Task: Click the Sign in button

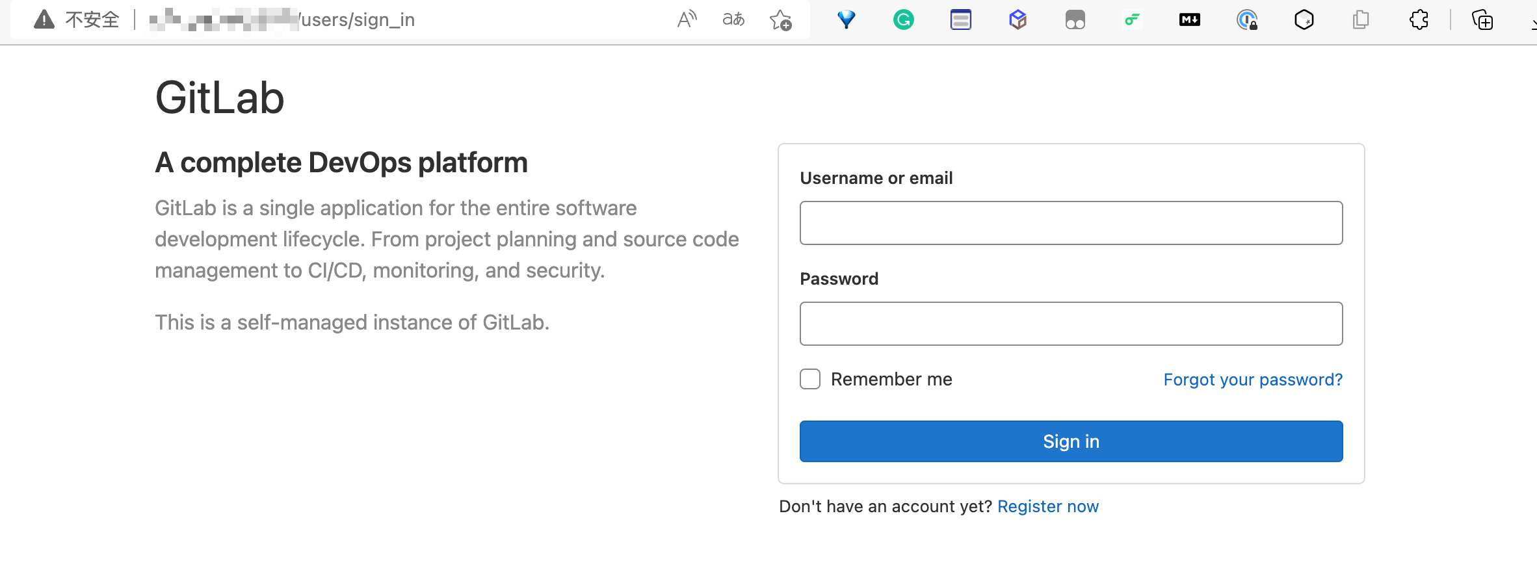Action: point(1071,441)
